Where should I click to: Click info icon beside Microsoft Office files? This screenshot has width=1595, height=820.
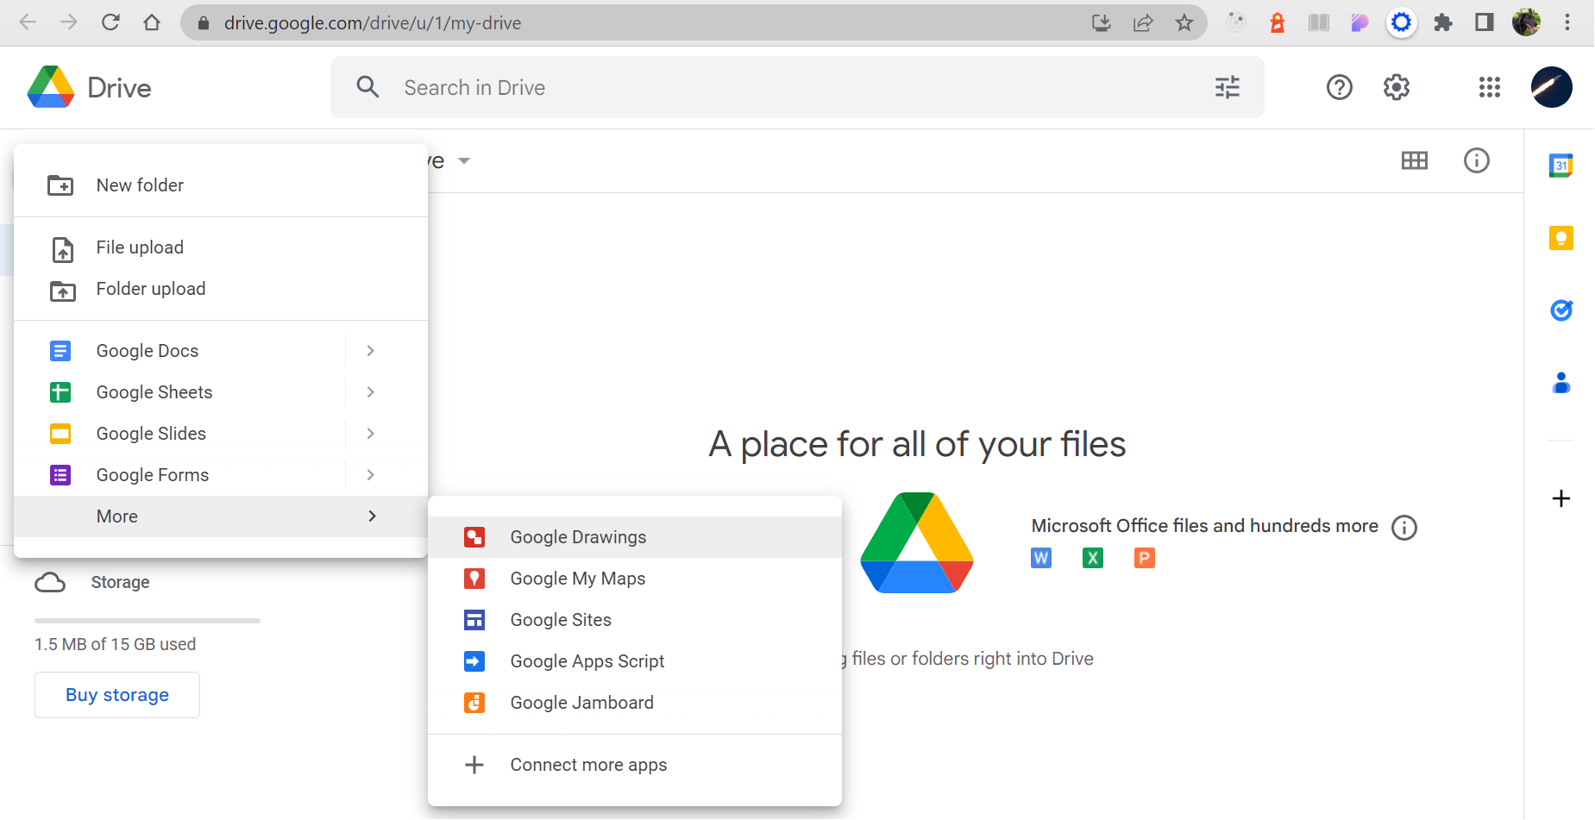[x=1404, y=527]
